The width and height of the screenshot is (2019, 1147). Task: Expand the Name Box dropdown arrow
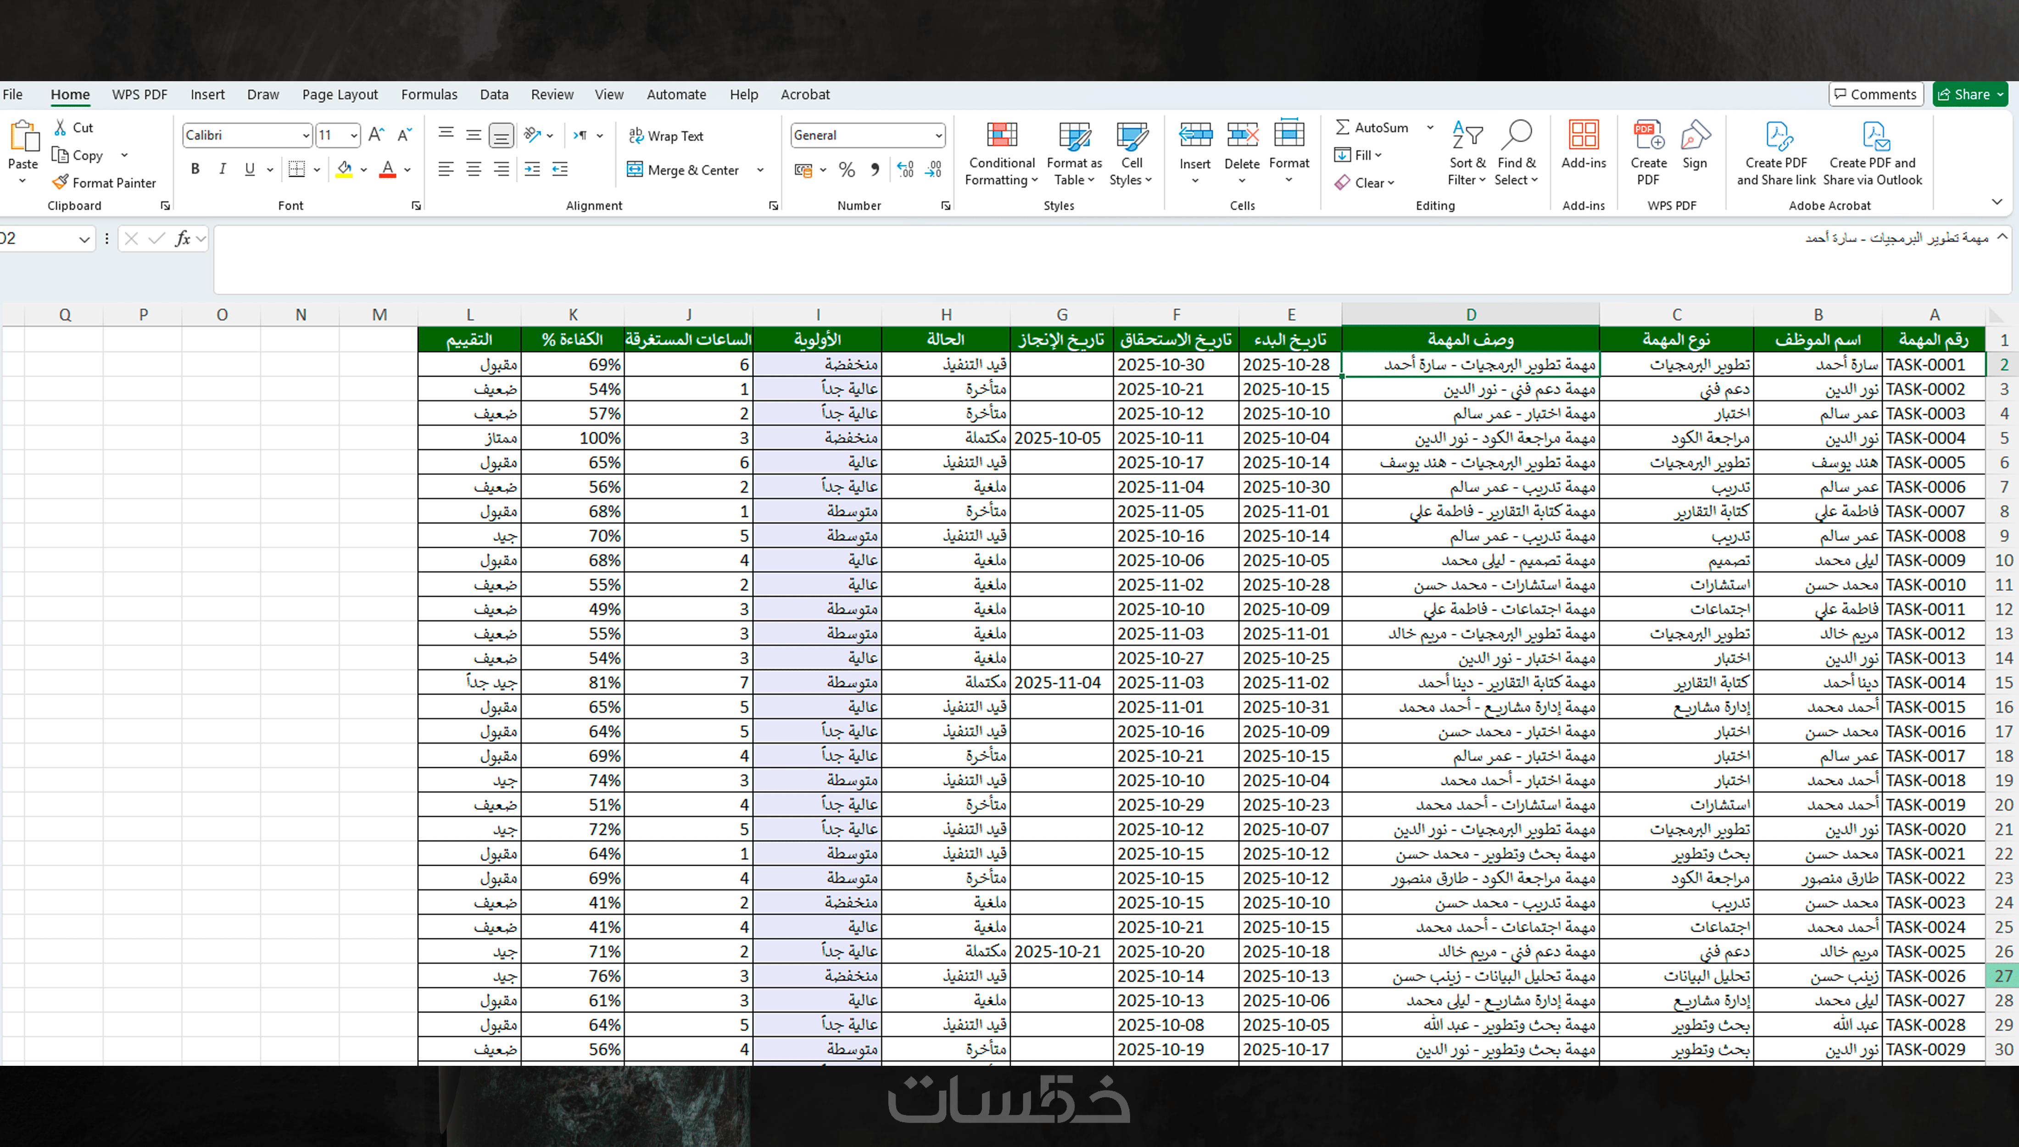click(x=84, y=239)
